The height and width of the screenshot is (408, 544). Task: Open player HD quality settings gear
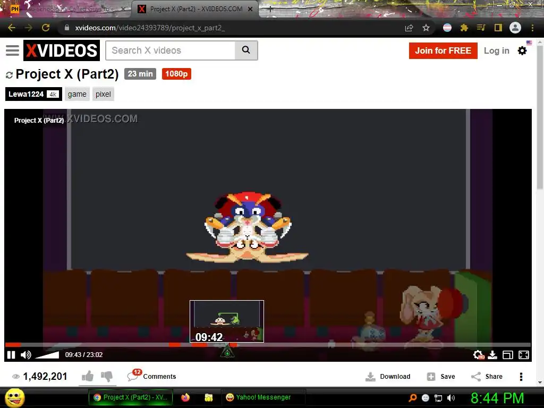click(x=479, y=355)
